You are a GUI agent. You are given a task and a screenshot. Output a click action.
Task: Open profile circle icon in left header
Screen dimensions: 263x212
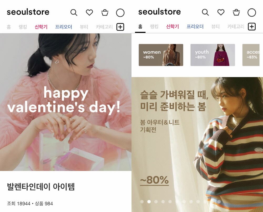click(120, 13)
